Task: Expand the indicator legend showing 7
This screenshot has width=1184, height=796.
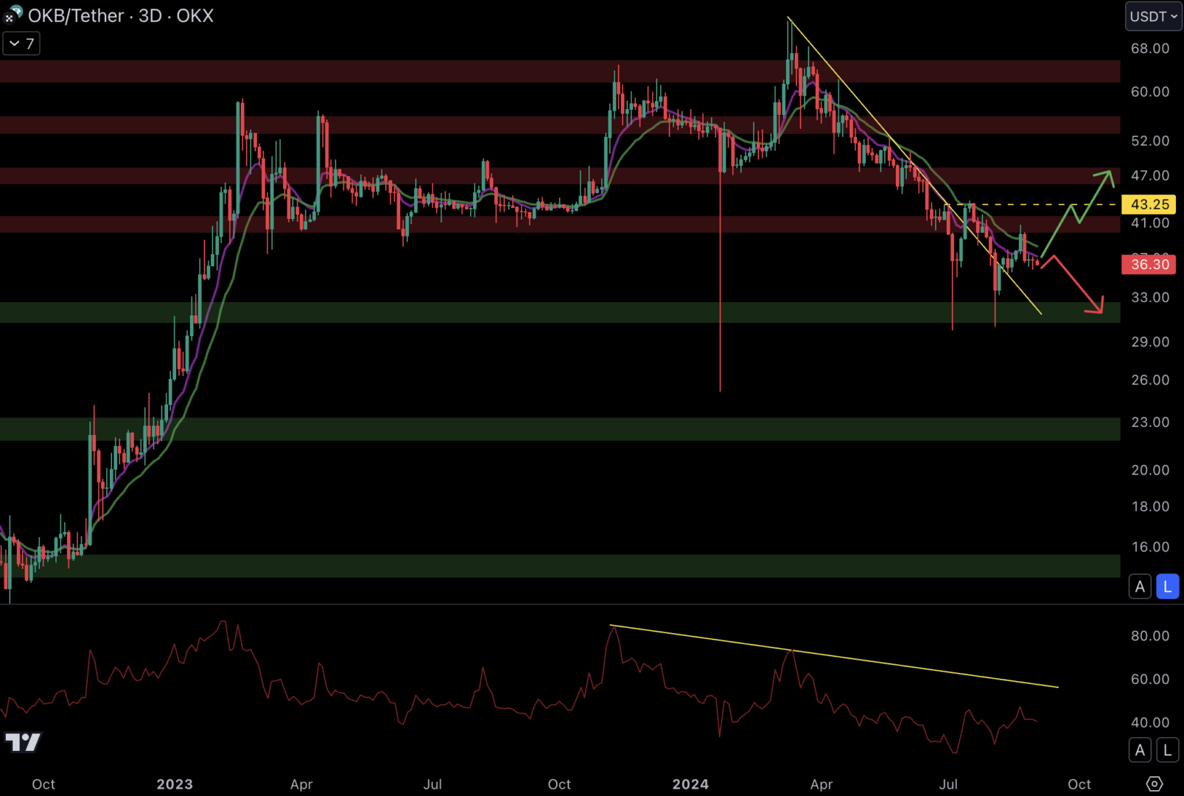Action: 21,43
